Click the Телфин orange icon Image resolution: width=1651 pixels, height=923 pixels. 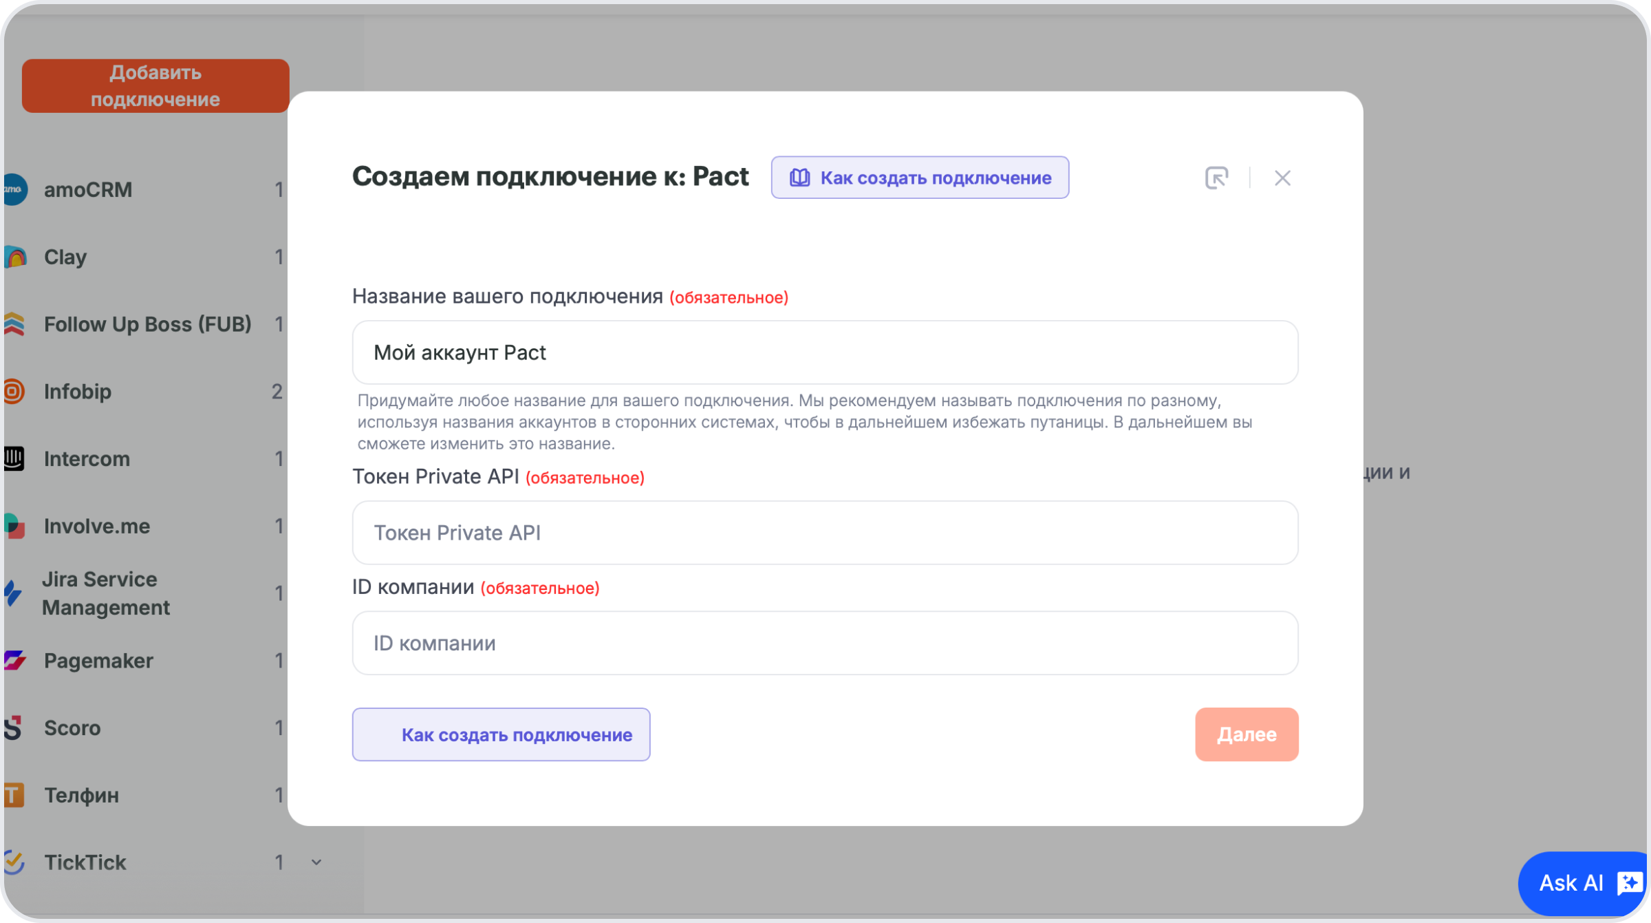click(14, 795)
